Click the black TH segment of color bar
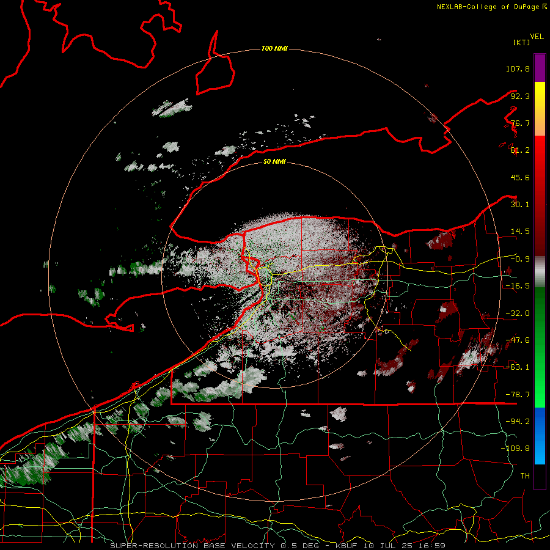The width and height of the screenshot is (550, 550). 540,477
